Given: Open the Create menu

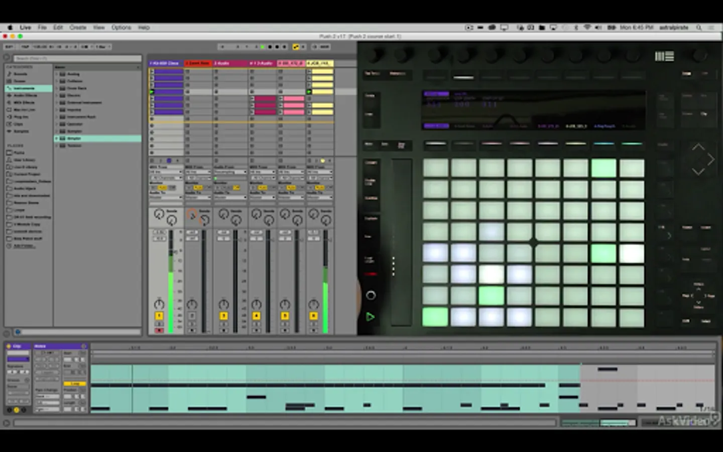Looking at the screenshot, I should pyautogui.click(x=78, y=28).
